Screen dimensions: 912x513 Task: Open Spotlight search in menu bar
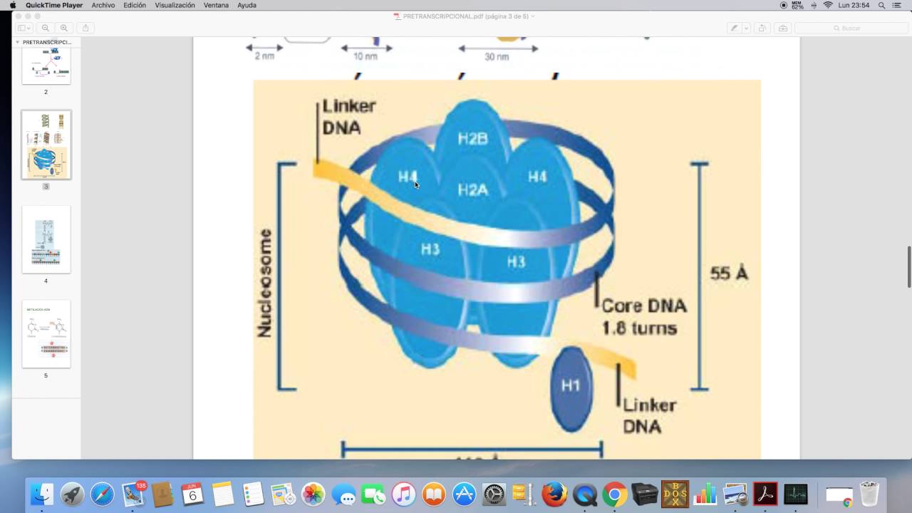[x=882, y=5]
